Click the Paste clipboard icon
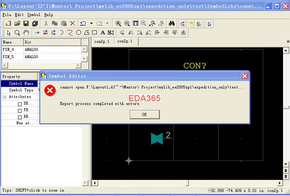The image size is (290, 196). tap(64, 23)
